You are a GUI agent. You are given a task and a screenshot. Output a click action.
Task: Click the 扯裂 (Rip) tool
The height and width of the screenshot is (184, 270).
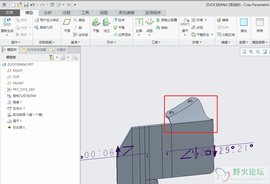(139, 27)
